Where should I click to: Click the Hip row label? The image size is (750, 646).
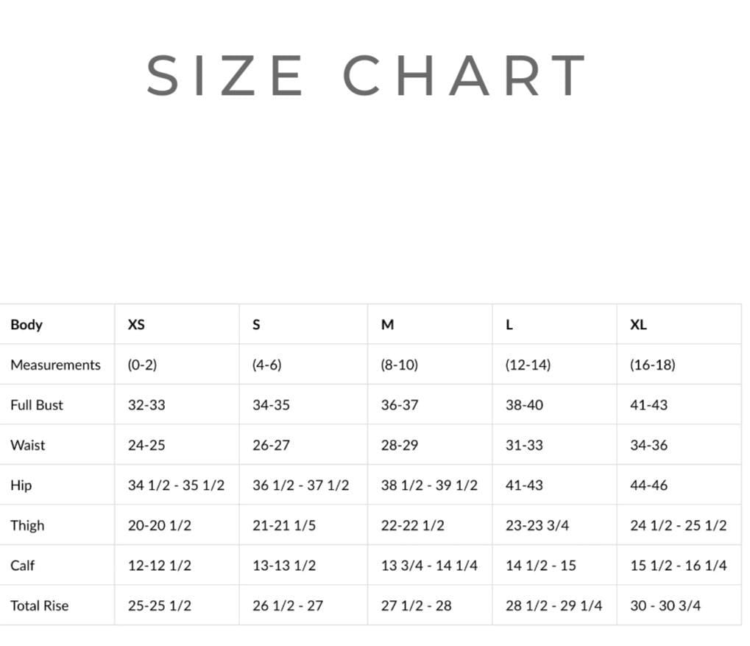[21, 485]
